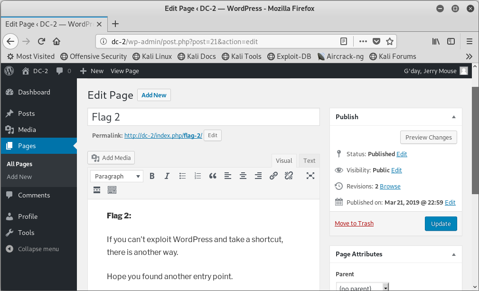The image size is (479, 291).
Task: Remove link icon in toolbar
Action: pyautogui.click(x=289, y=176)
